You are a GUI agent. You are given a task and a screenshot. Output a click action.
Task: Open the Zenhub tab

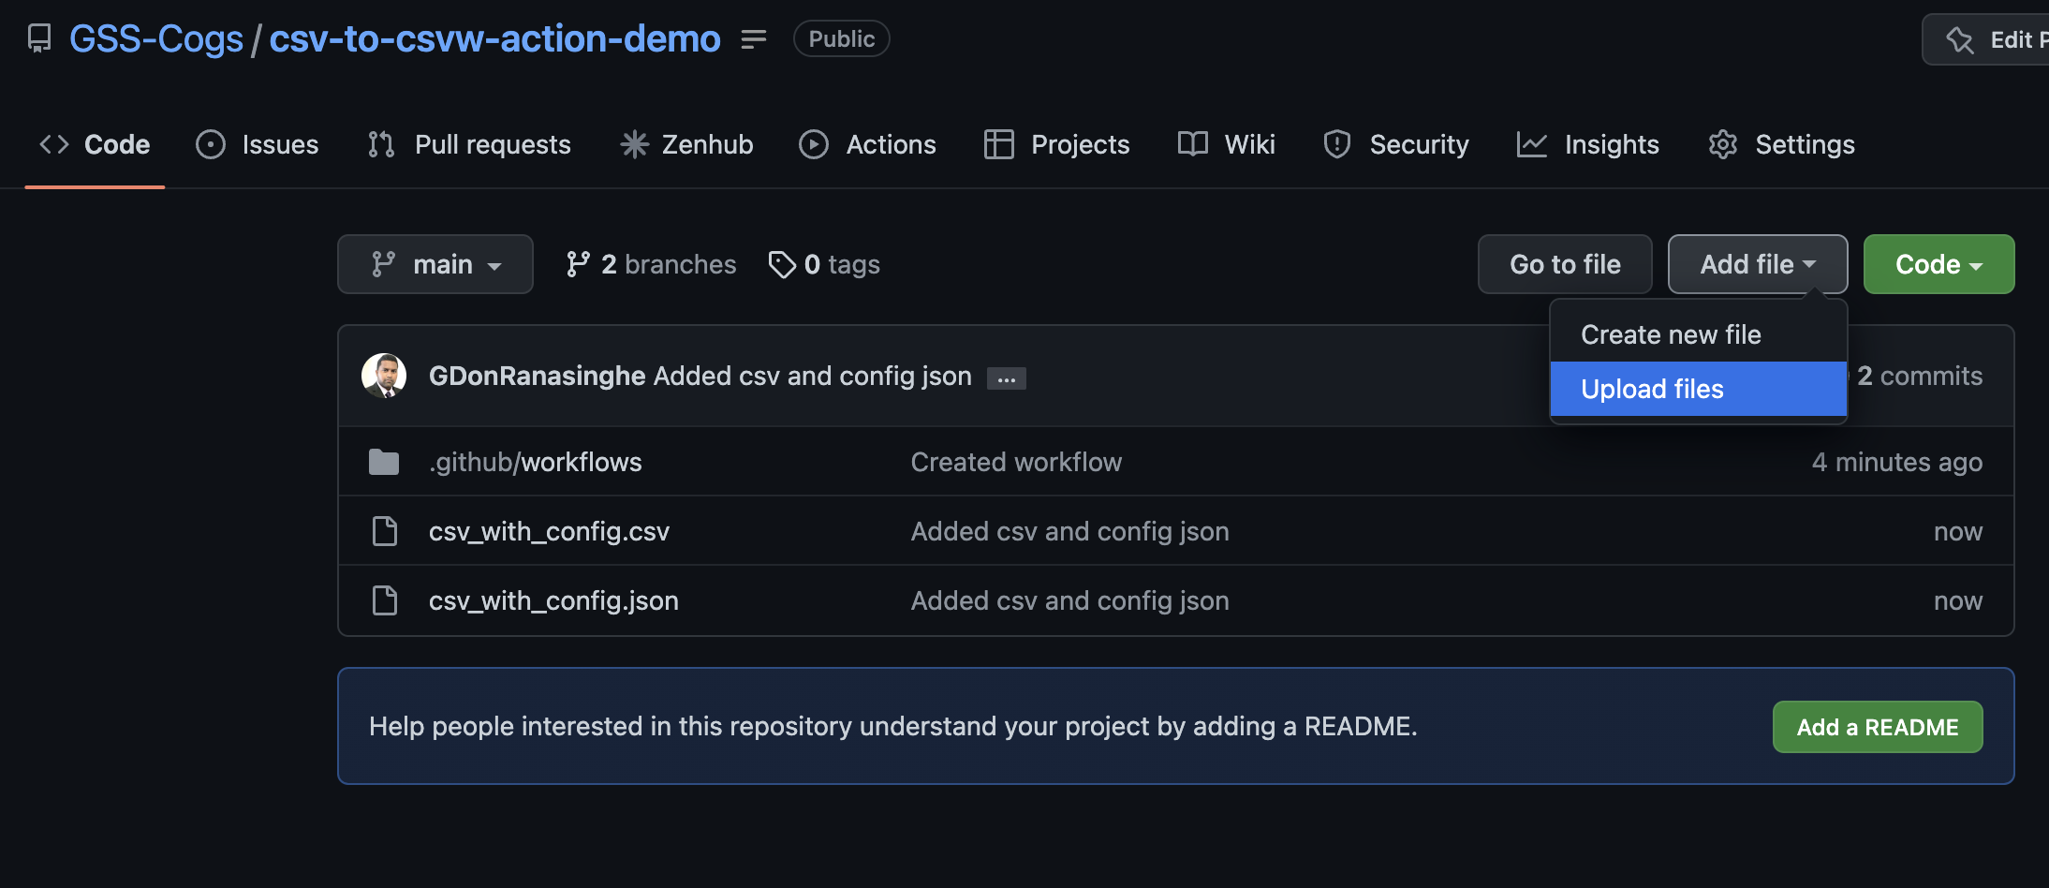687,144
